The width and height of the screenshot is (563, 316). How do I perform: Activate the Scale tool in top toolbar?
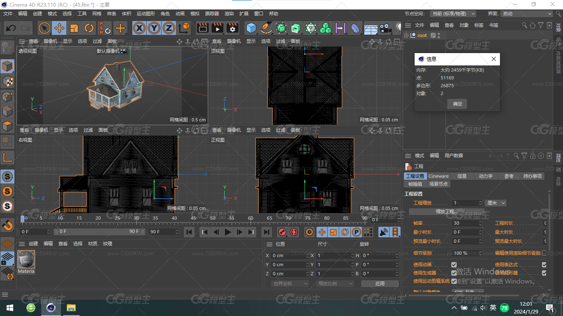(74, 28)
